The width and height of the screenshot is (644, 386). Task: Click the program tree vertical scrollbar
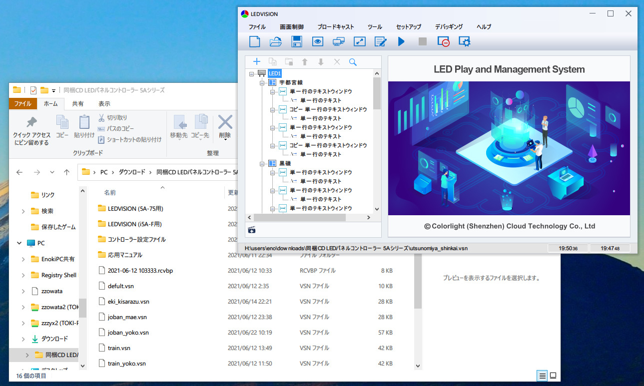(377, 94)
